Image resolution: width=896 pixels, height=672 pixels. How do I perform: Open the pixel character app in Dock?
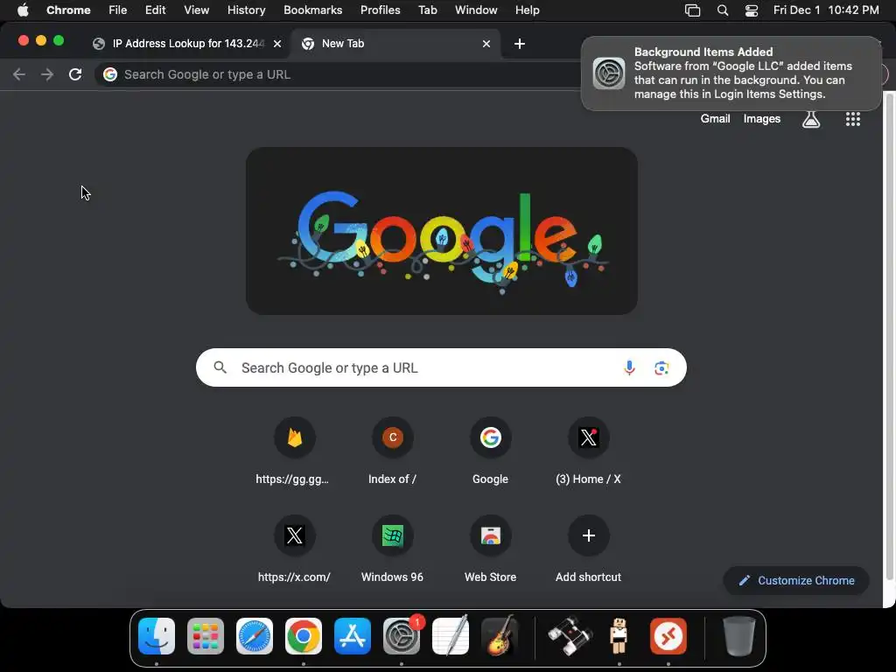619,635
